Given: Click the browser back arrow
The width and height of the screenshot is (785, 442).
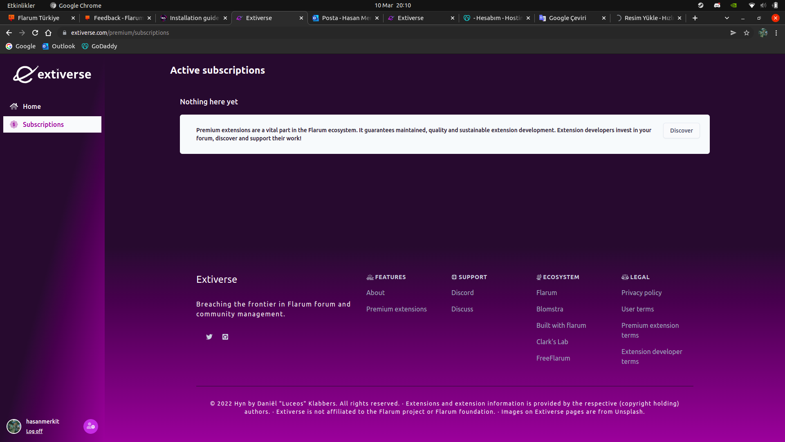Looking at the screenshot, I should (9, 33).
